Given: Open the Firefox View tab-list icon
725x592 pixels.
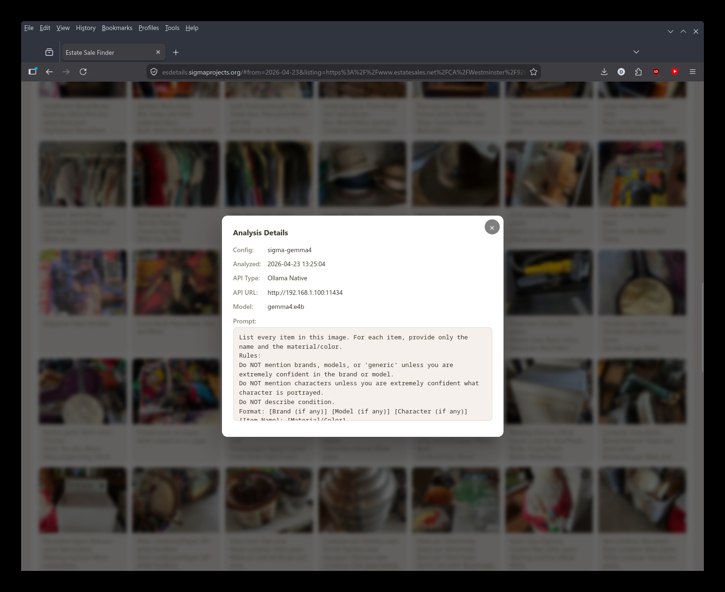Looking at the screenshot, I should click(49, 52).
